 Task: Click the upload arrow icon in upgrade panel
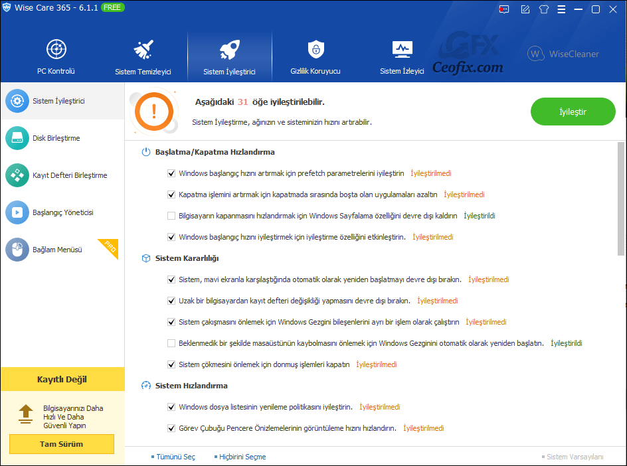26,414
